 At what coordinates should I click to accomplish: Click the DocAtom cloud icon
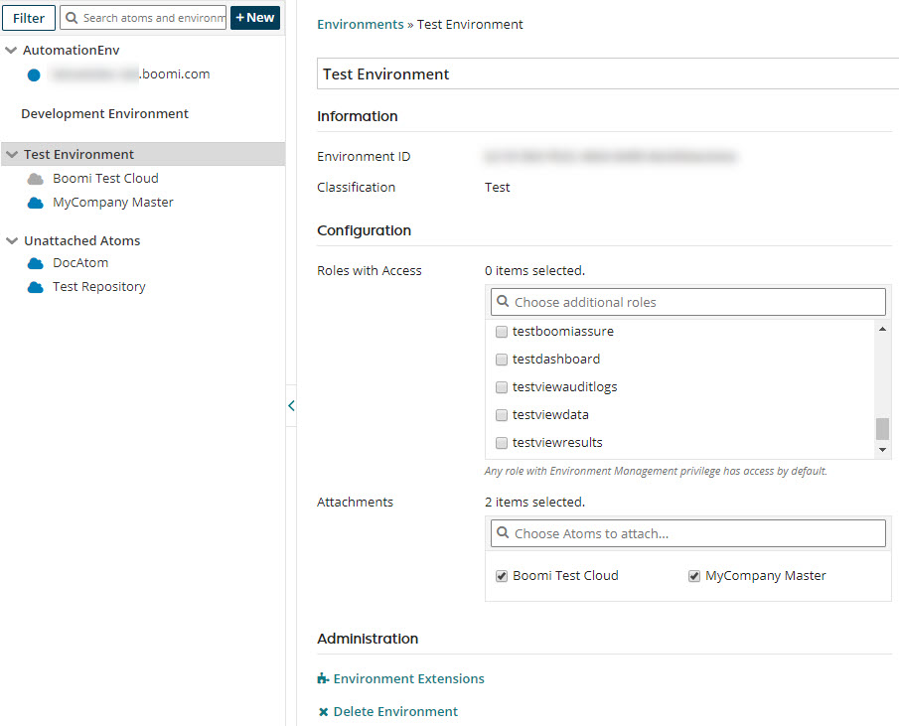coord(35,263)
